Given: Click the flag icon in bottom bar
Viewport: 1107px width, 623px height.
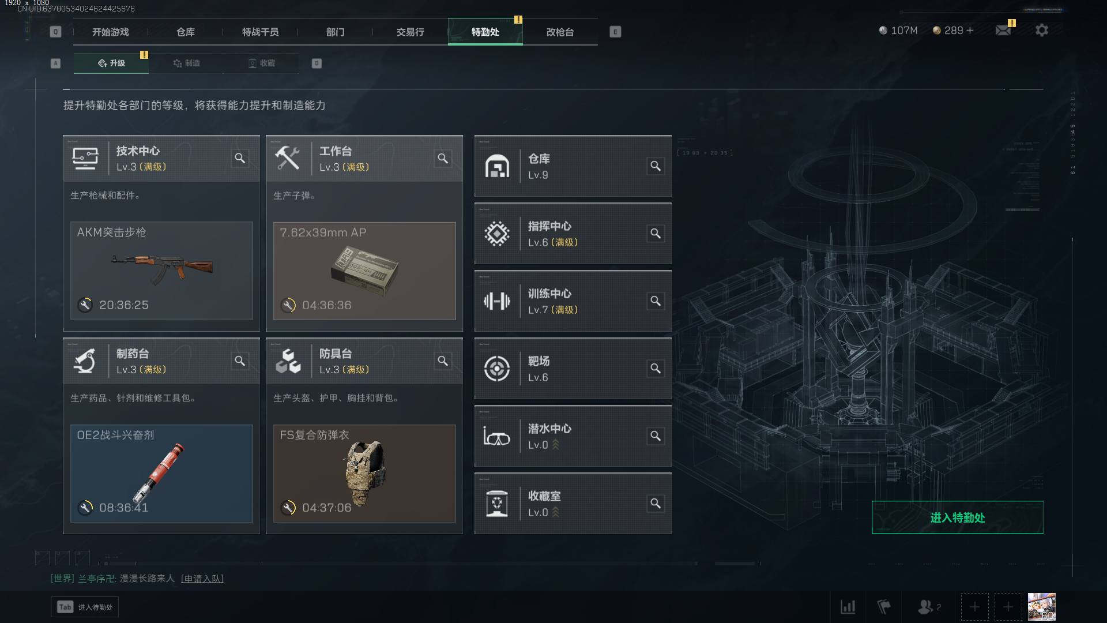Looking at the screenshot, I should tap(883, 607).
